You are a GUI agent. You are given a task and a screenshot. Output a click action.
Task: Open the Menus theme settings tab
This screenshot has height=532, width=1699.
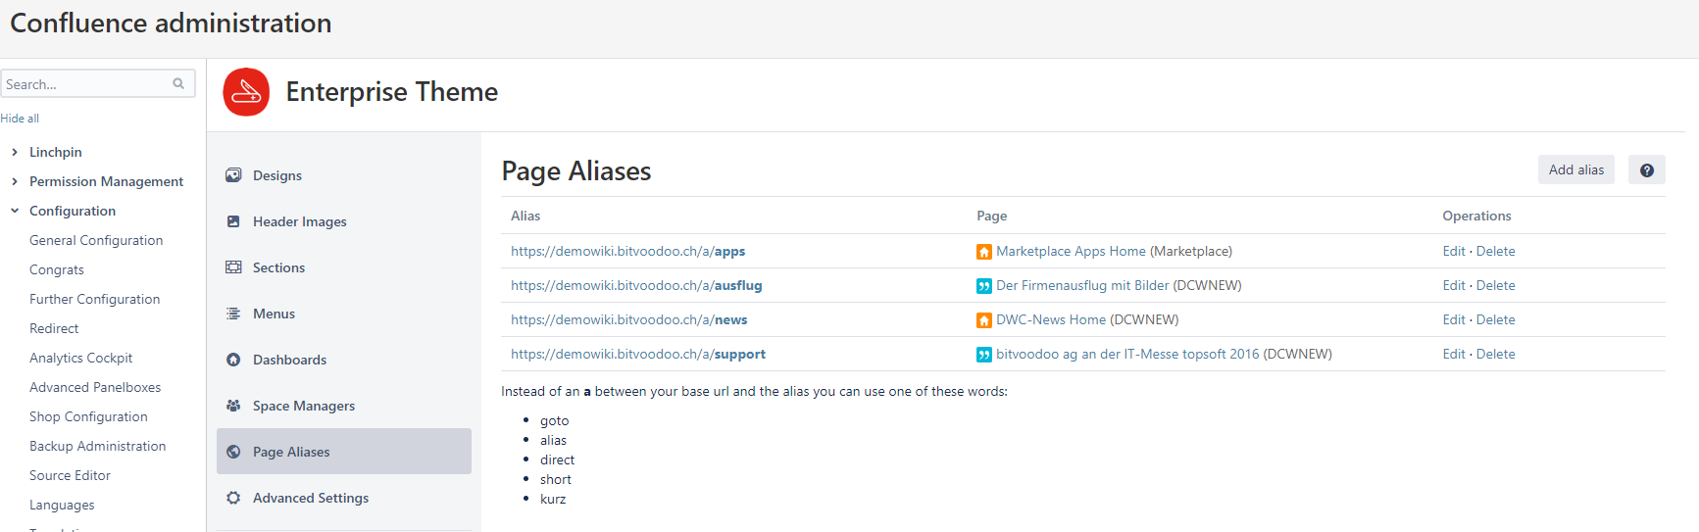click(x=274, y=314)
